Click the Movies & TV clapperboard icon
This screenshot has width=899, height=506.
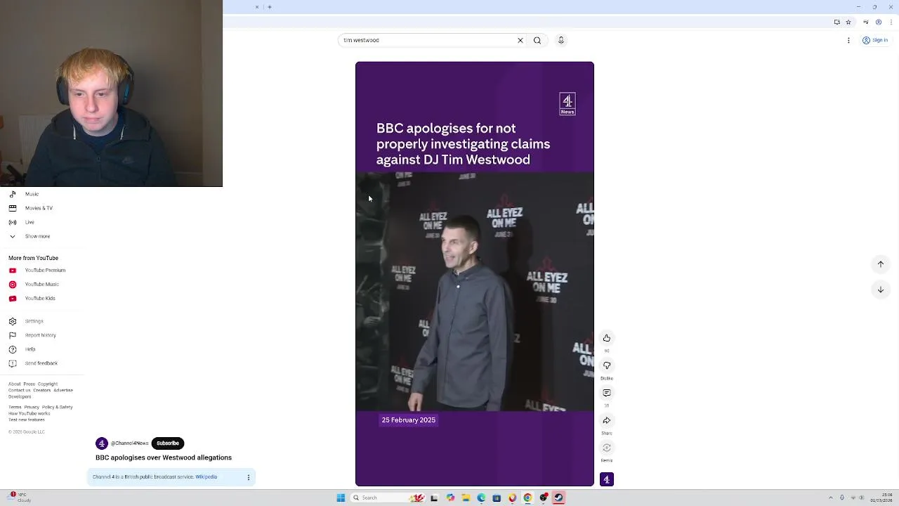click(x=13, y=208)
